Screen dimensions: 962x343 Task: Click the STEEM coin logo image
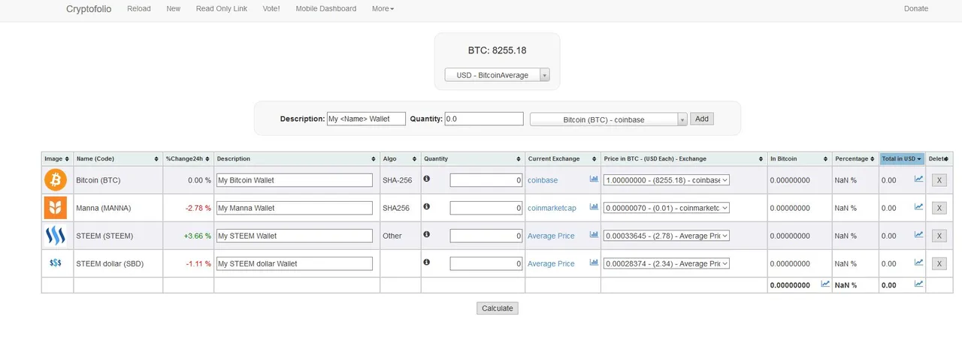tap(56, 236)
